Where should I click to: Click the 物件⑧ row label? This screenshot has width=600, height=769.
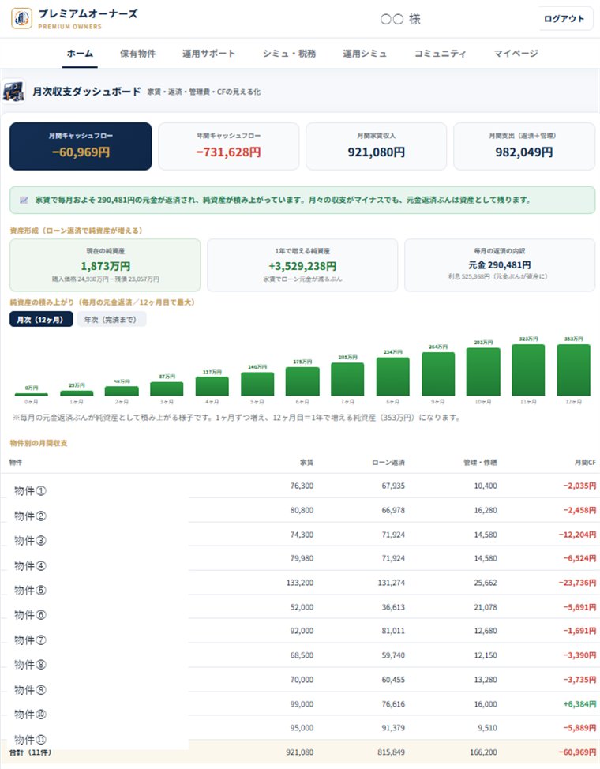30,665
